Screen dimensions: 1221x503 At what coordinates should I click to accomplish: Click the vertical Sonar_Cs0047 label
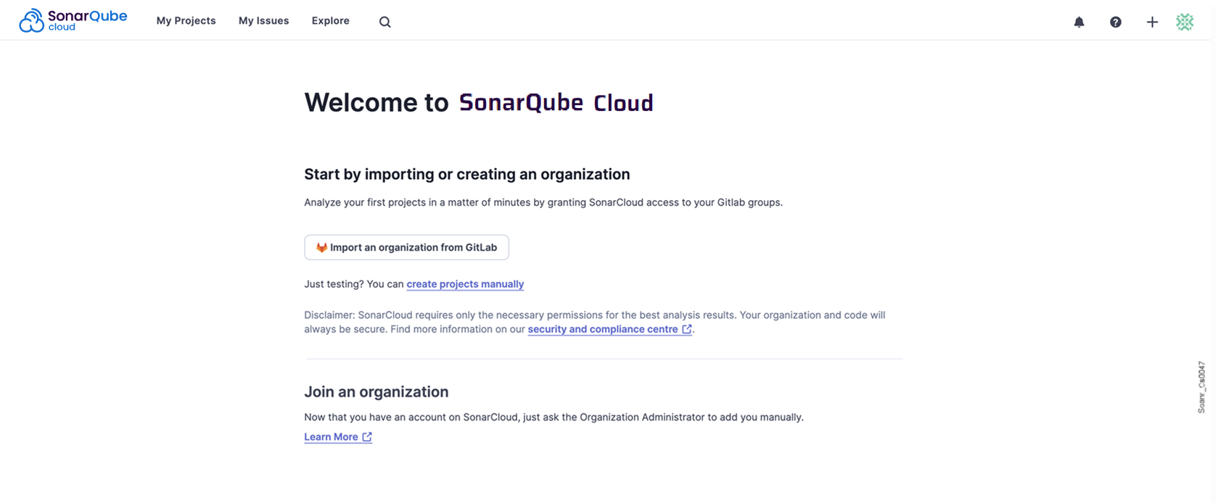coord(1201,387)
